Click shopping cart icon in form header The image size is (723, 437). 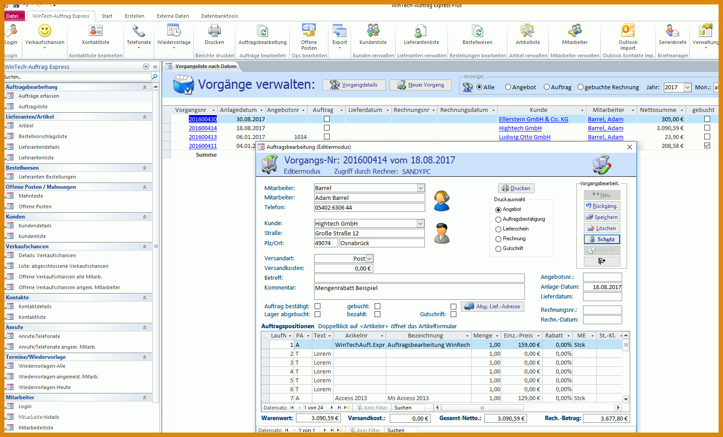tap(269, 164)
